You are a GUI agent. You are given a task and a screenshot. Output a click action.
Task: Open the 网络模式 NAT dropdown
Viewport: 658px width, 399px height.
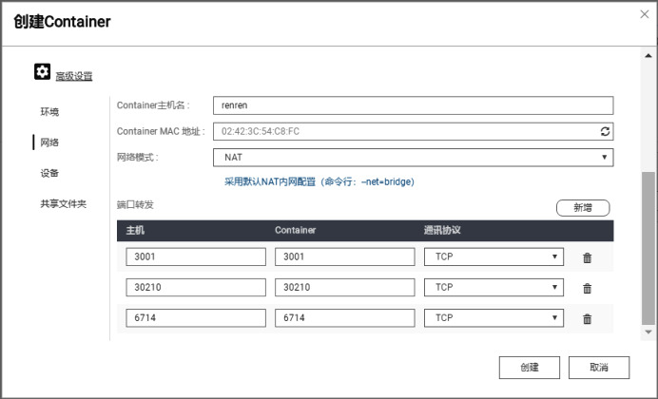point(414,158)
